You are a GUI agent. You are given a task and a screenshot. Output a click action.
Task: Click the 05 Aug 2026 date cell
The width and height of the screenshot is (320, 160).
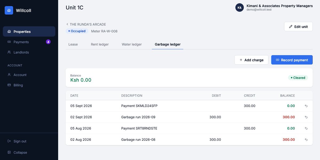[x=81, y=128]
